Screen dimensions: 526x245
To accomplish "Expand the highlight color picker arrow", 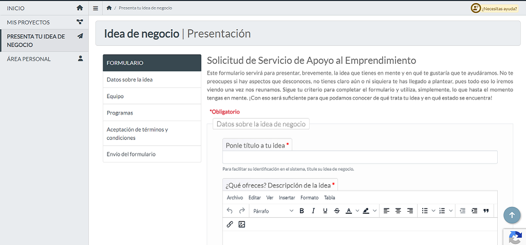I will point(374,211).
